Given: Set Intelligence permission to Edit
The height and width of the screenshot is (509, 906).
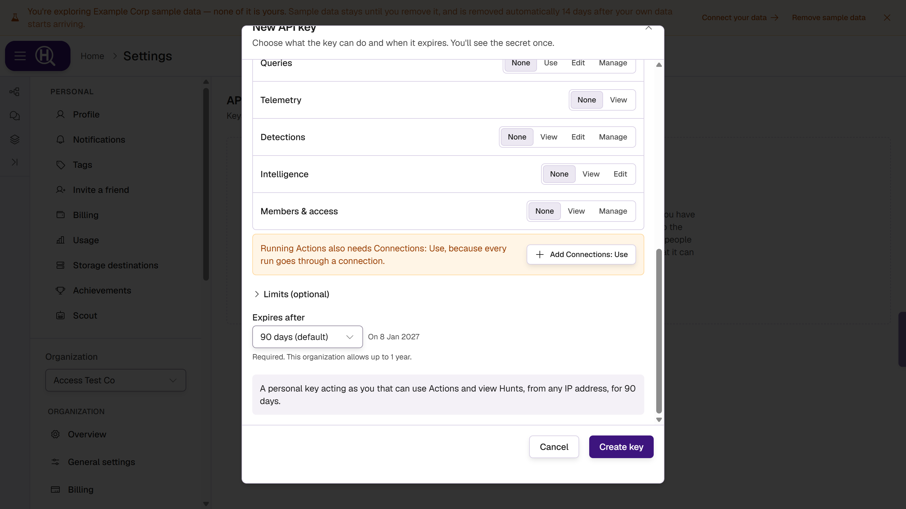Looking at the screenshot, I should pyautogui.click(x=620, y=174).
